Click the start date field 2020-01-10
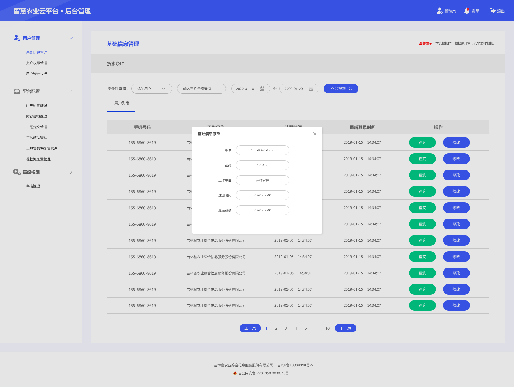Image resolution: width=514 pixels, height=387 pixels. [x=250, y=89]
